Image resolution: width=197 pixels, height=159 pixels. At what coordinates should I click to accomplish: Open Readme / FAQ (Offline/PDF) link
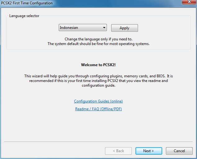(98, 109)
